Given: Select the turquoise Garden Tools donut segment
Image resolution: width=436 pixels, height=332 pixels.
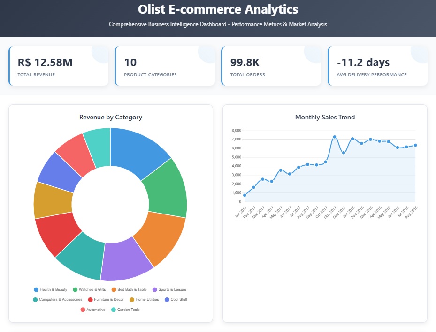Looking at the screenshot, I should click(99, 147).
